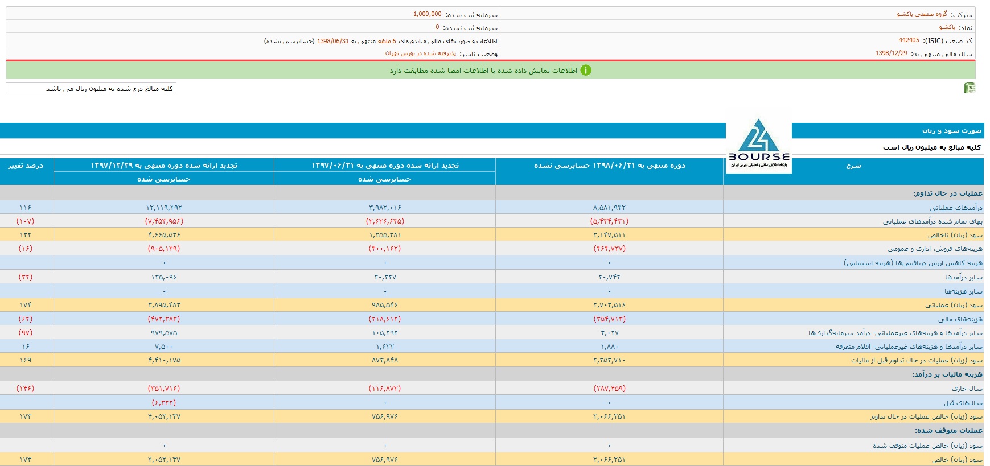
Task: Click the symbol value پاکشو beside نماد
Action: [x=947, y=27]
